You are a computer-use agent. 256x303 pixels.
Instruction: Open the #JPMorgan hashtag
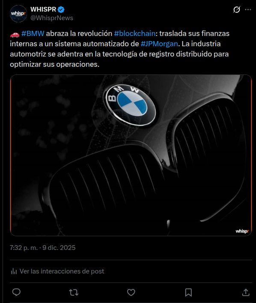click(x=159, y=44)
